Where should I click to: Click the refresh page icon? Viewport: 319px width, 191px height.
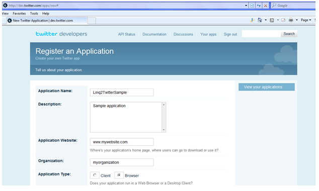(259, 6)
